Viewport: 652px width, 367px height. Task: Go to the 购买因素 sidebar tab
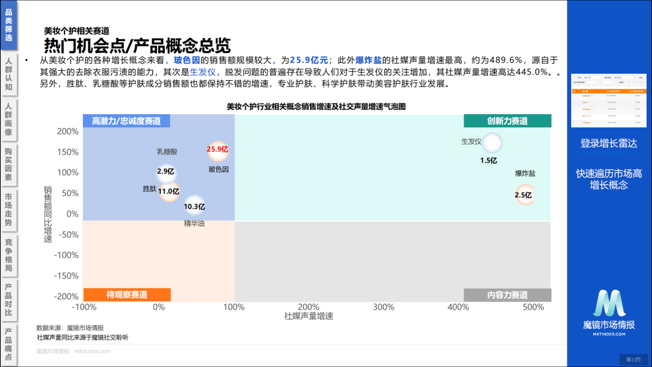coord(8,164)
